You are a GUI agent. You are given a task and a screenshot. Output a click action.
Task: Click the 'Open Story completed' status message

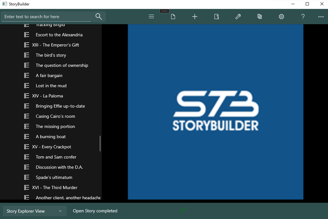point(95,211)
